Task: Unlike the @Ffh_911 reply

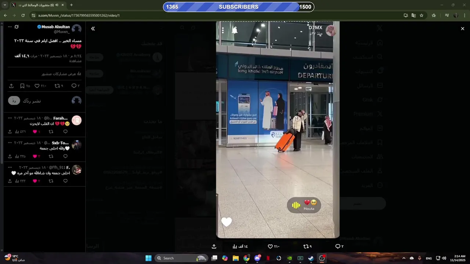Action: tap(35, 181)
